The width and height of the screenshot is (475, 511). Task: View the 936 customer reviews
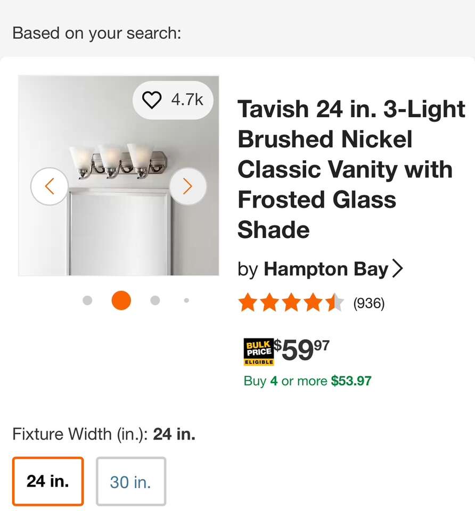pyautogui.click(x=369, y=303)
